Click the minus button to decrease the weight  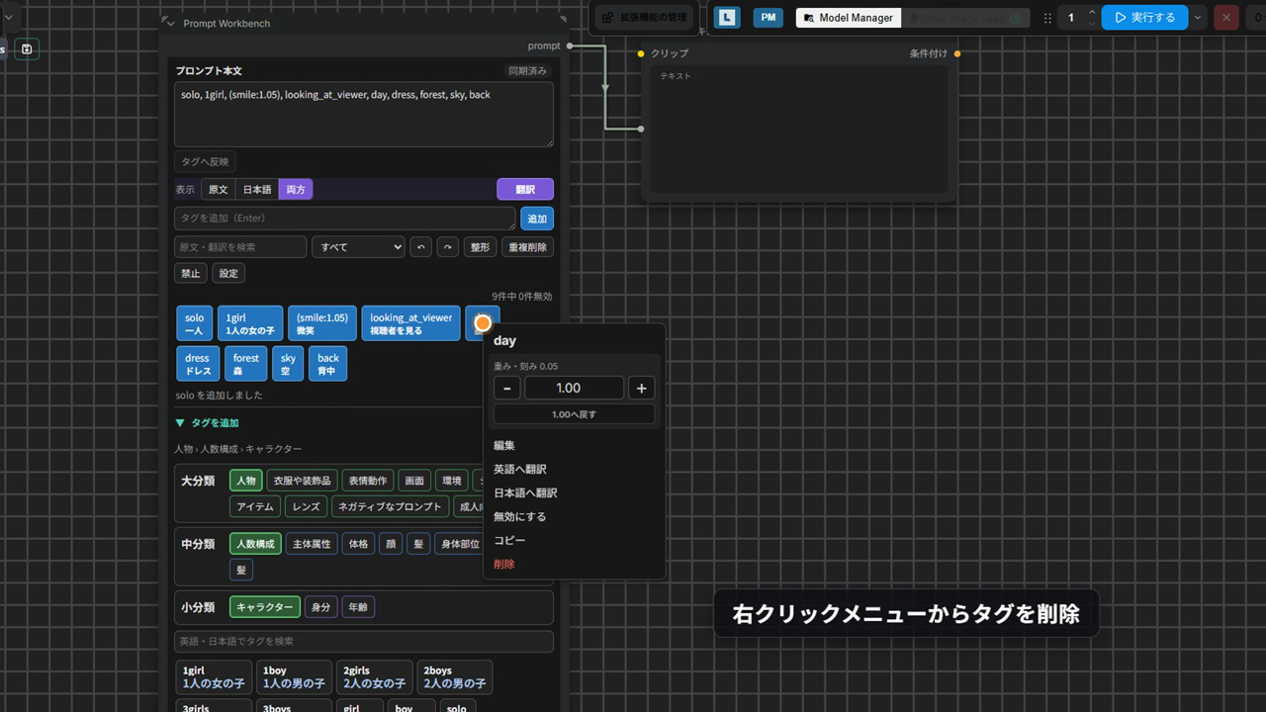[506, 388]
